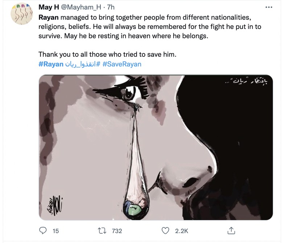Open the May H display name link
290x243 pixels.
[x=49, y=8]
